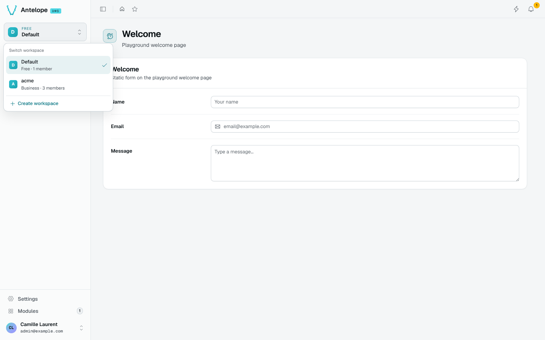Click the Settings gear icon

[11, 299]
